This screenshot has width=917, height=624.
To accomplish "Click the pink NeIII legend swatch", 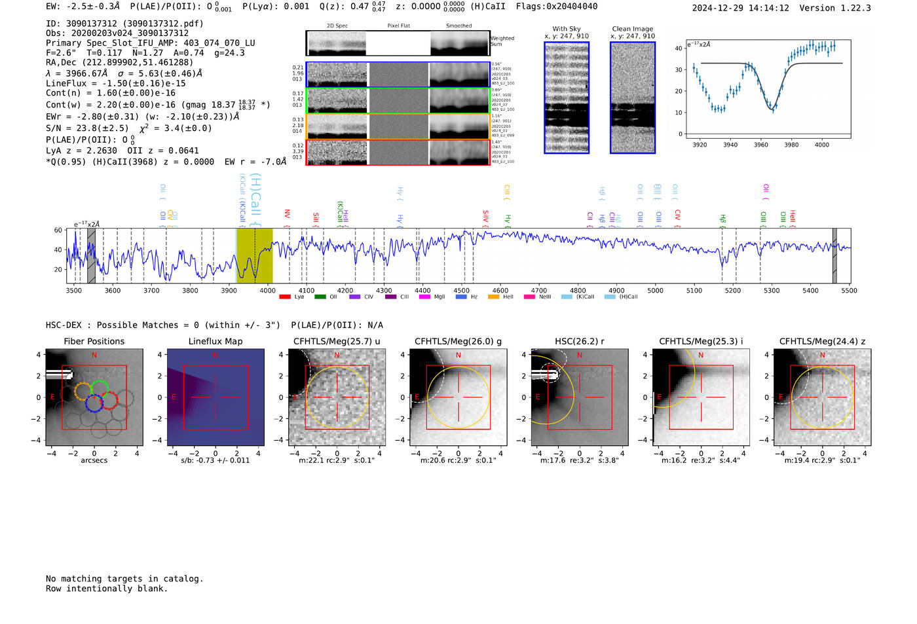I will (529, 297).
